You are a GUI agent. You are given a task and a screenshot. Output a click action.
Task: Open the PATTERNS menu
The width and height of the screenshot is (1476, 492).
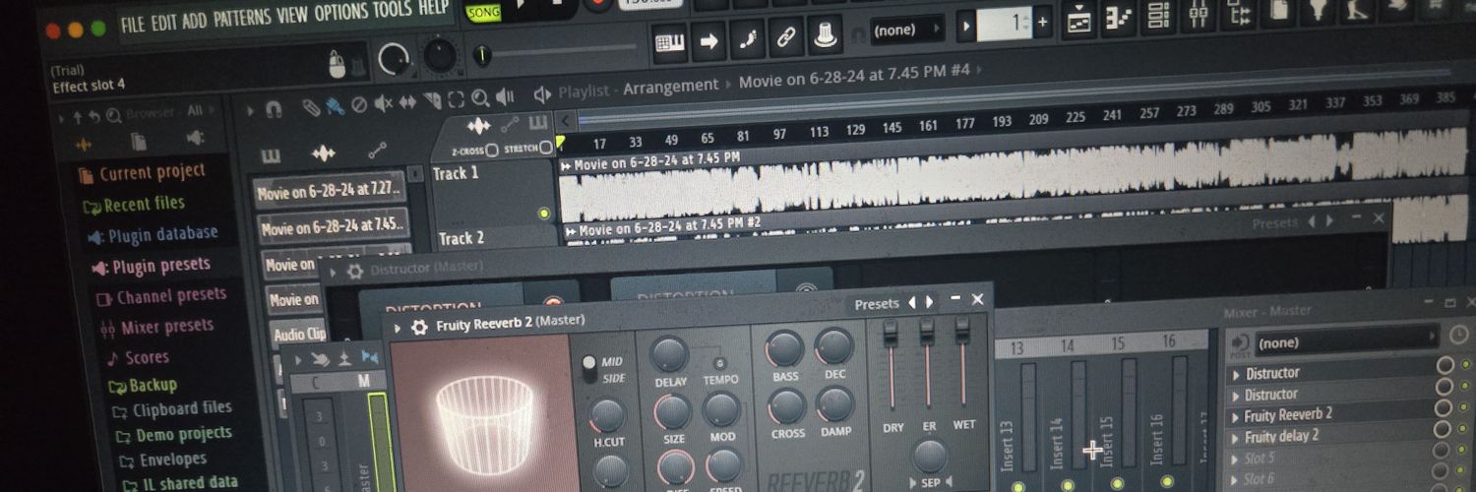[x=243, y=17]
